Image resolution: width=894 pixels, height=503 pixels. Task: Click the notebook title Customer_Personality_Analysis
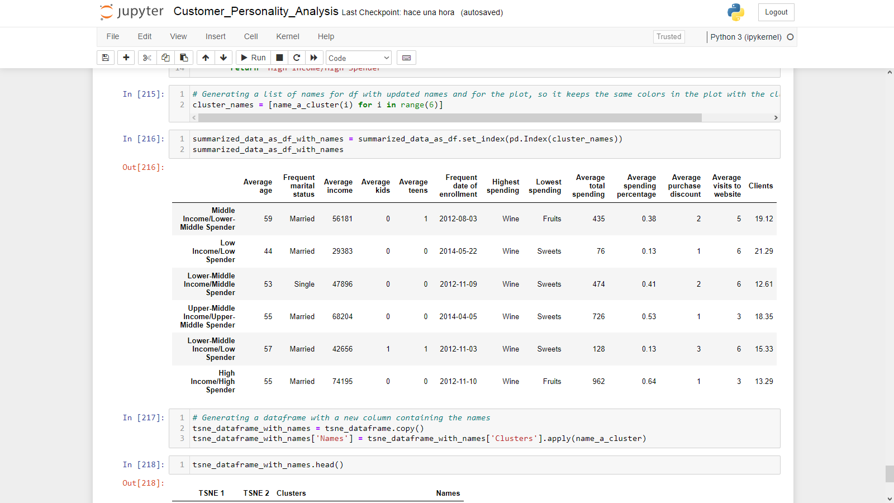coord(256,12)
